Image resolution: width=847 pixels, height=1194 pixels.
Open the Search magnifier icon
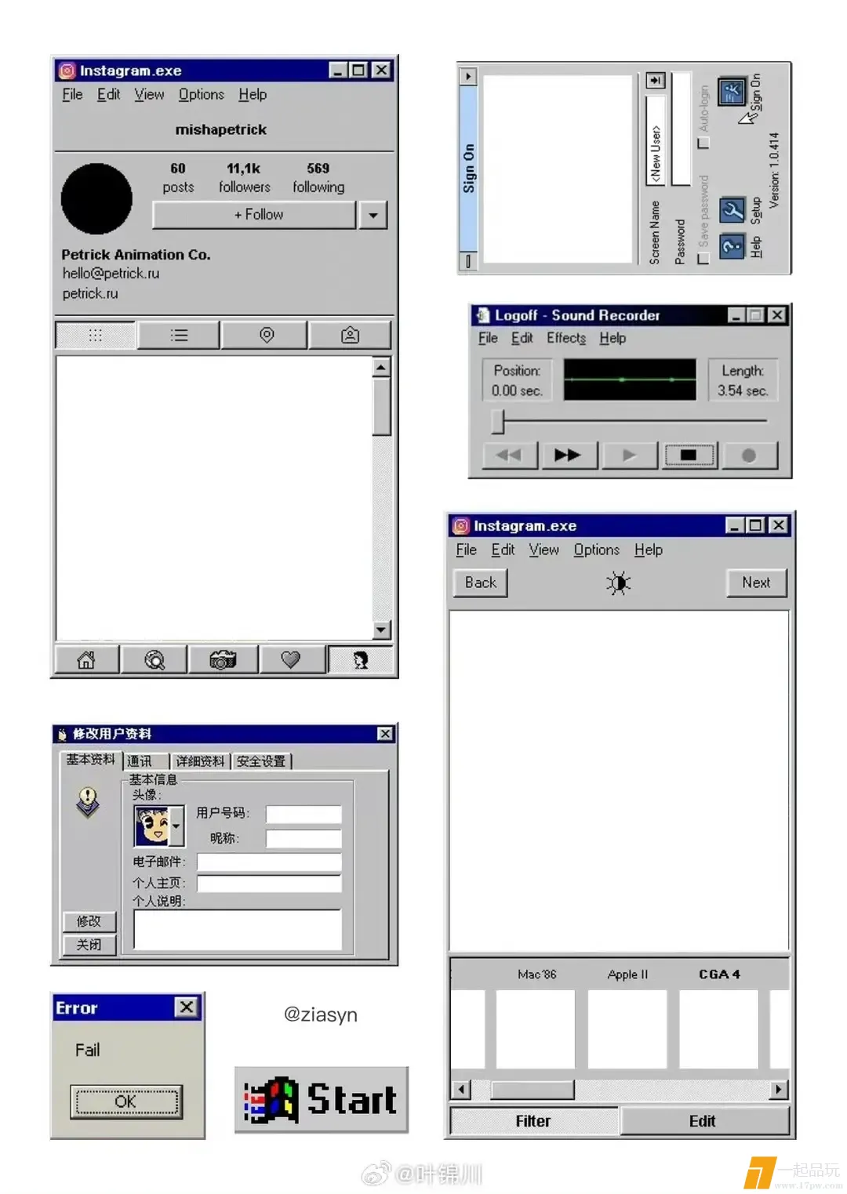[x=154, y=660]
